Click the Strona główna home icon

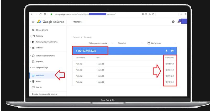click(x=33, y=30)
